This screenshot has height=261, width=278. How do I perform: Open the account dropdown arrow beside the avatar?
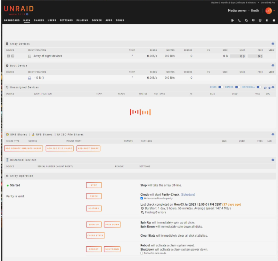pos(274,11)
